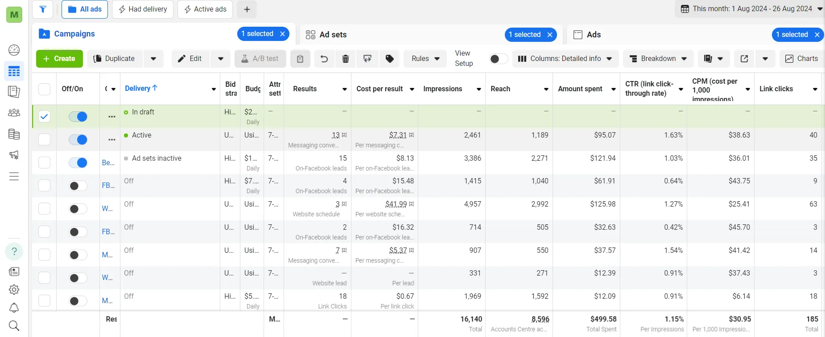This screenshot has height=337, width=825.
Task: Open the help question mark icon
Action: coord(14,252)
